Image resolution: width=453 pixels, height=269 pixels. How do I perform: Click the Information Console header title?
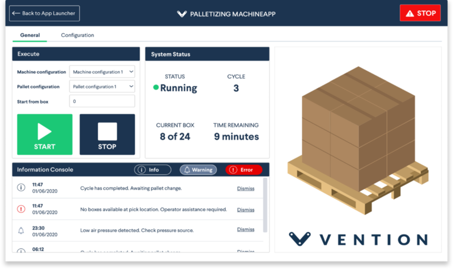pyautogui.click(x=45, y=169)
